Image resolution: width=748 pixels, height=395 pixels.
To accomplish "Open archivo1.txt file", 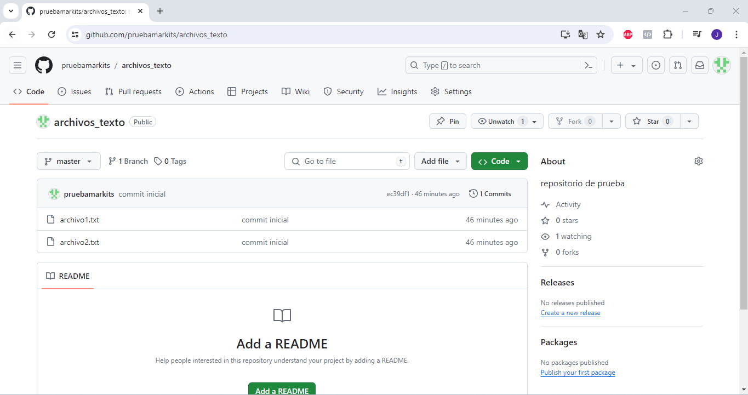I will 79,220.
